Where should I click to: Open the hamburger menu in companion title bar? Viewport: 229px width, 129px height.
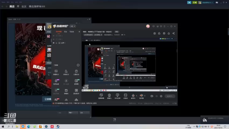[x=164, y=26]
